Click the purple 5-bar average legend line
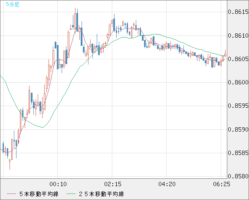 (11, 194)
